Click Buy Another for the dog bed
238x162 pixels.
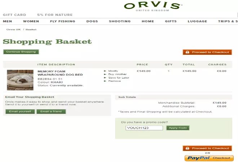point(117,74)
